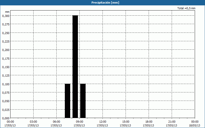Select the tallest 0,300 mm precipitation bar
Image resolution: width=205 pixels, height=128 pixels.
click(75, 67)
